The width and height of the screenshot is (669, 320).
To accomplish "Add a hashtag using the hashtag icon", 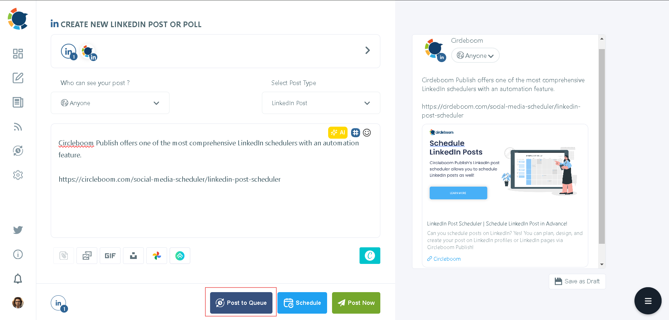I will [355, 133].
